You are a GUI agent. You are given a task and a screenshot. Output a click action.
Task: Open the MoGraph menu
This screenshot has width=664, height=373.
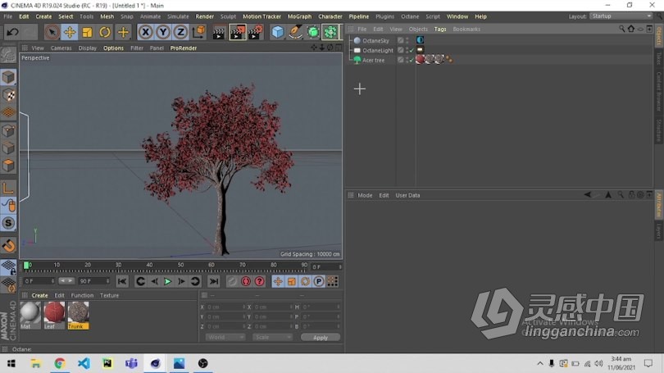[299, 16]
